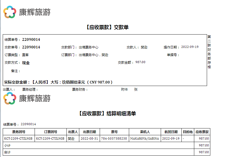Click passenger name MAKAROVA/SABINA
Screen dimensions: 246x157
tap(144, 138)
